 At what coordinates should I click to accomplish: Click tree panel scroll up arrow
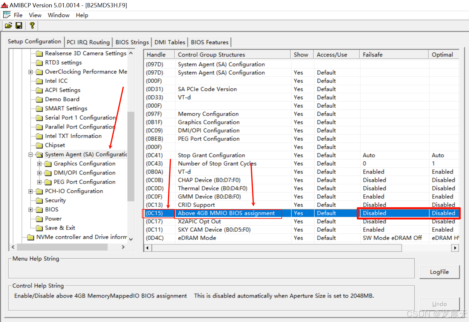131,53
